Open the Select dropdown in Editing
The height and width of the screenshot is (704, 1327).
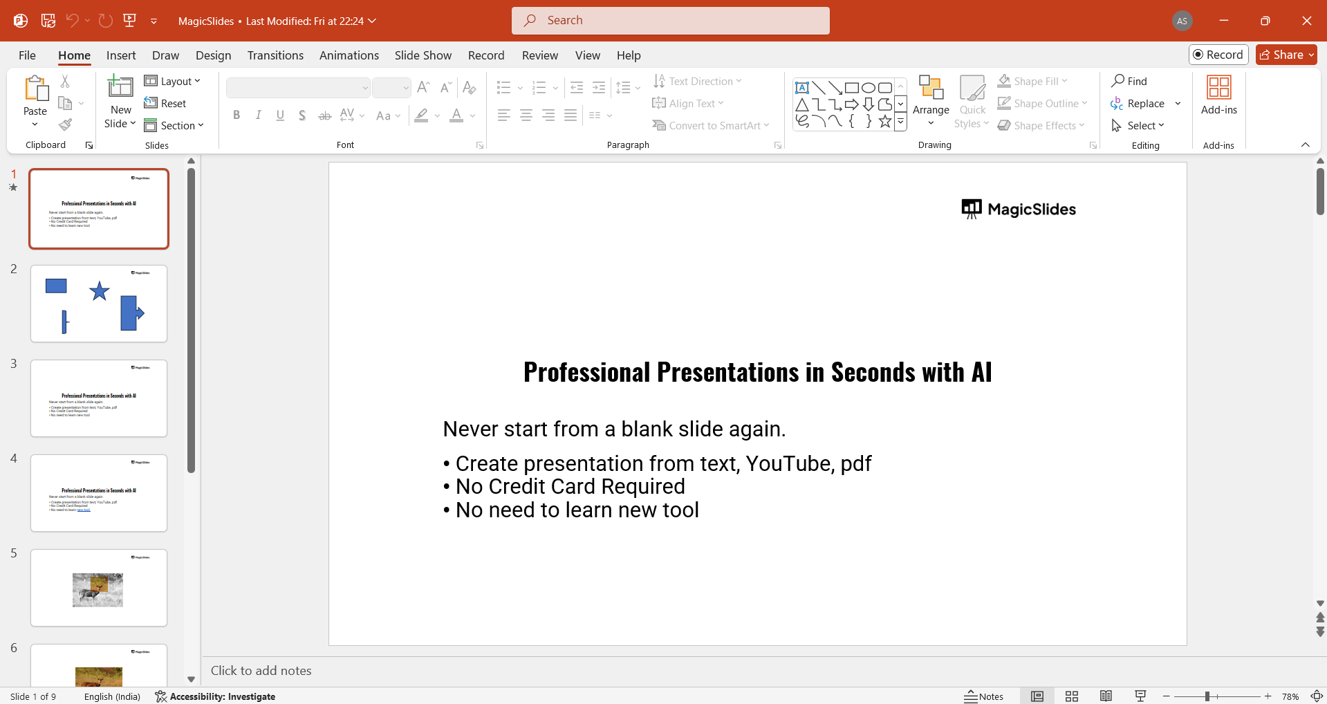(1138, 126)
